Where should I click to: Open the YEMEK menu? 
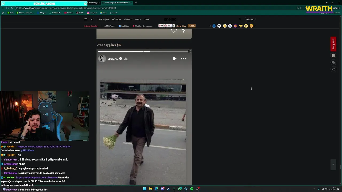[138, 19]
